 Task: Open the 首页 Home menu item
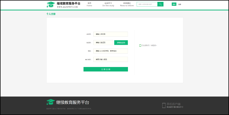click(x=89, y=4)
